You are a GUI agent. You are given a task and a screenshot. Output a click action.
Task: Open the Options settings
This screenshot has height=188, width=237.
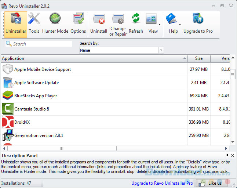78,24
